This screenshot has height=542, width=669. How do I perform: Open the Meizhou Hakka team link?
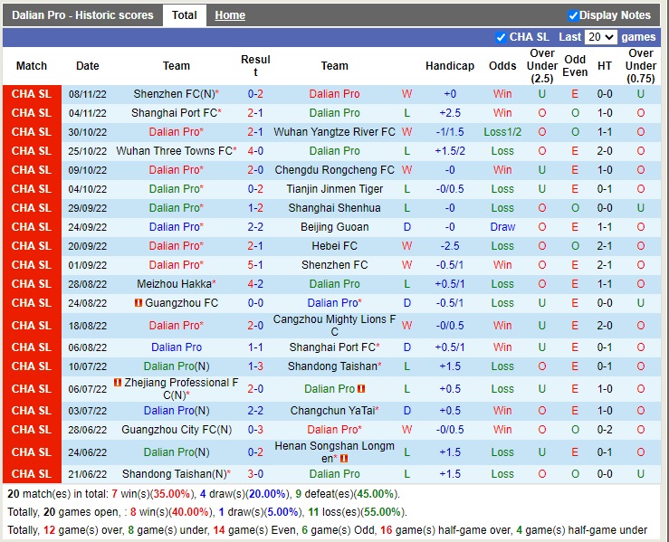pyautogui.click(x=174, y=284)
